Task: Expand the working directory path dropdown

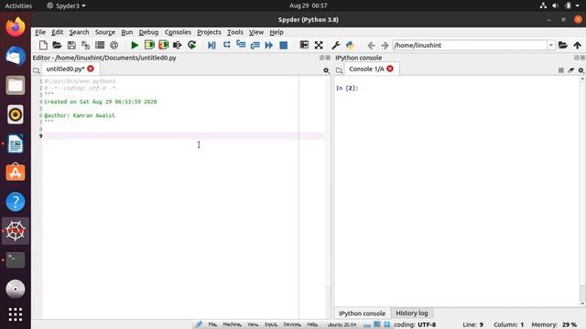Action: coord(551,45)
